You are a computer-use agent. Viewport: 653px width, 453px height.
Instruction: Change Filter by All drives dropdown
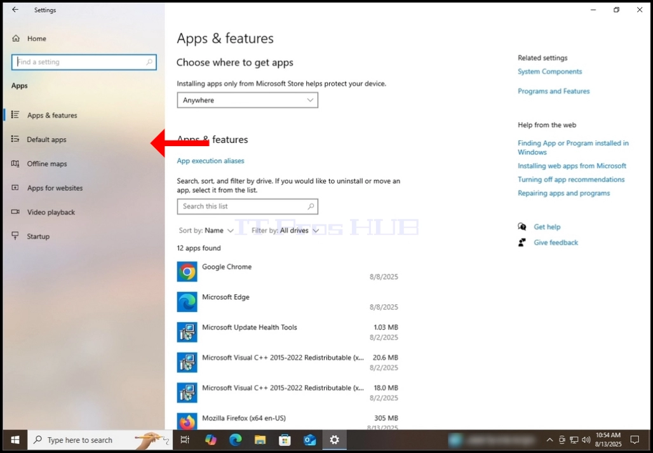click(x=285, y=231)
